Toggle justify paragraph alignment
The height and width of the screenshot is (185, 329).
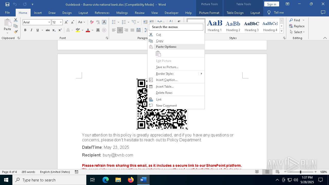132,30
